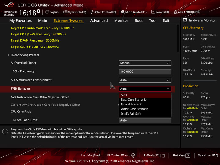Toggle AURA ON/OFF light icon
Image resolution: width=220 pixels, height=165 pixels.
pos(175,12)
